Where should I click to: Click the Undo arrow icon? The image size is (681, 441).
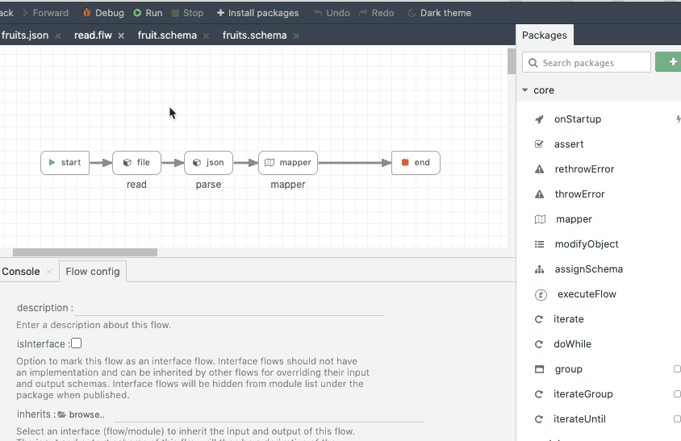coord(318,13)
